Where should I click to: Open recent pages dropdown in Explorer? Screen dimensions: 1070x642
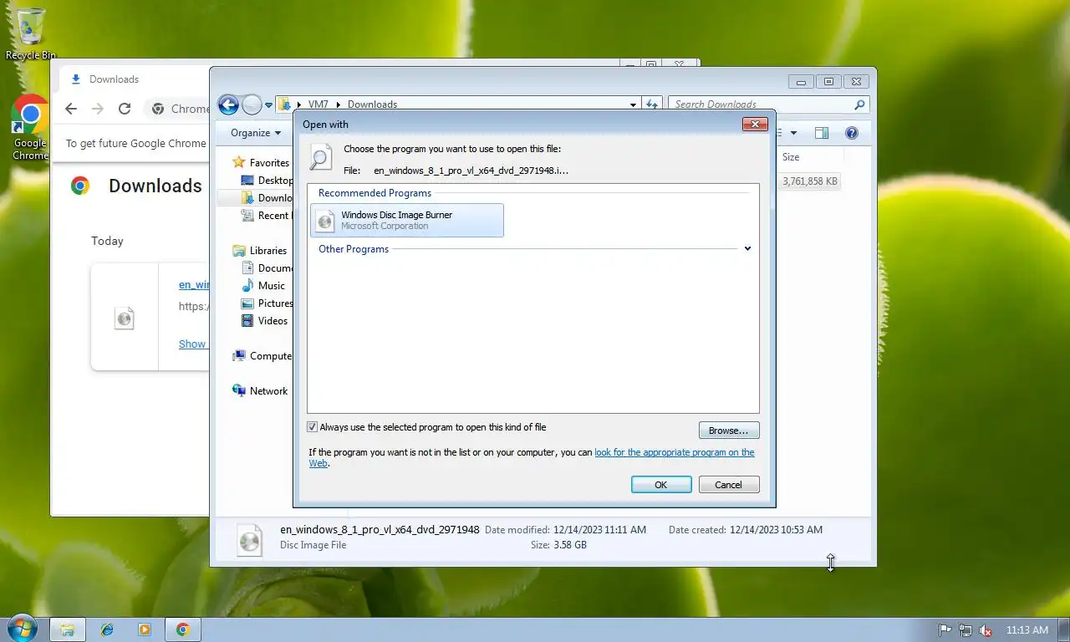tap(269, 105)
